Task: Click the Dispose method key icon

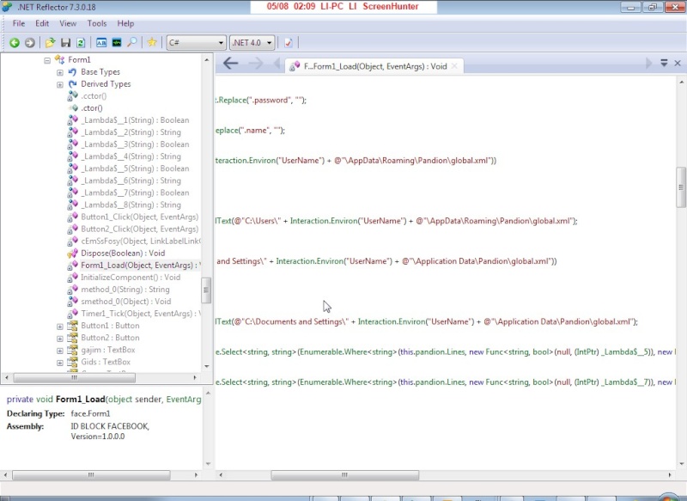Action: pos(72,254)
